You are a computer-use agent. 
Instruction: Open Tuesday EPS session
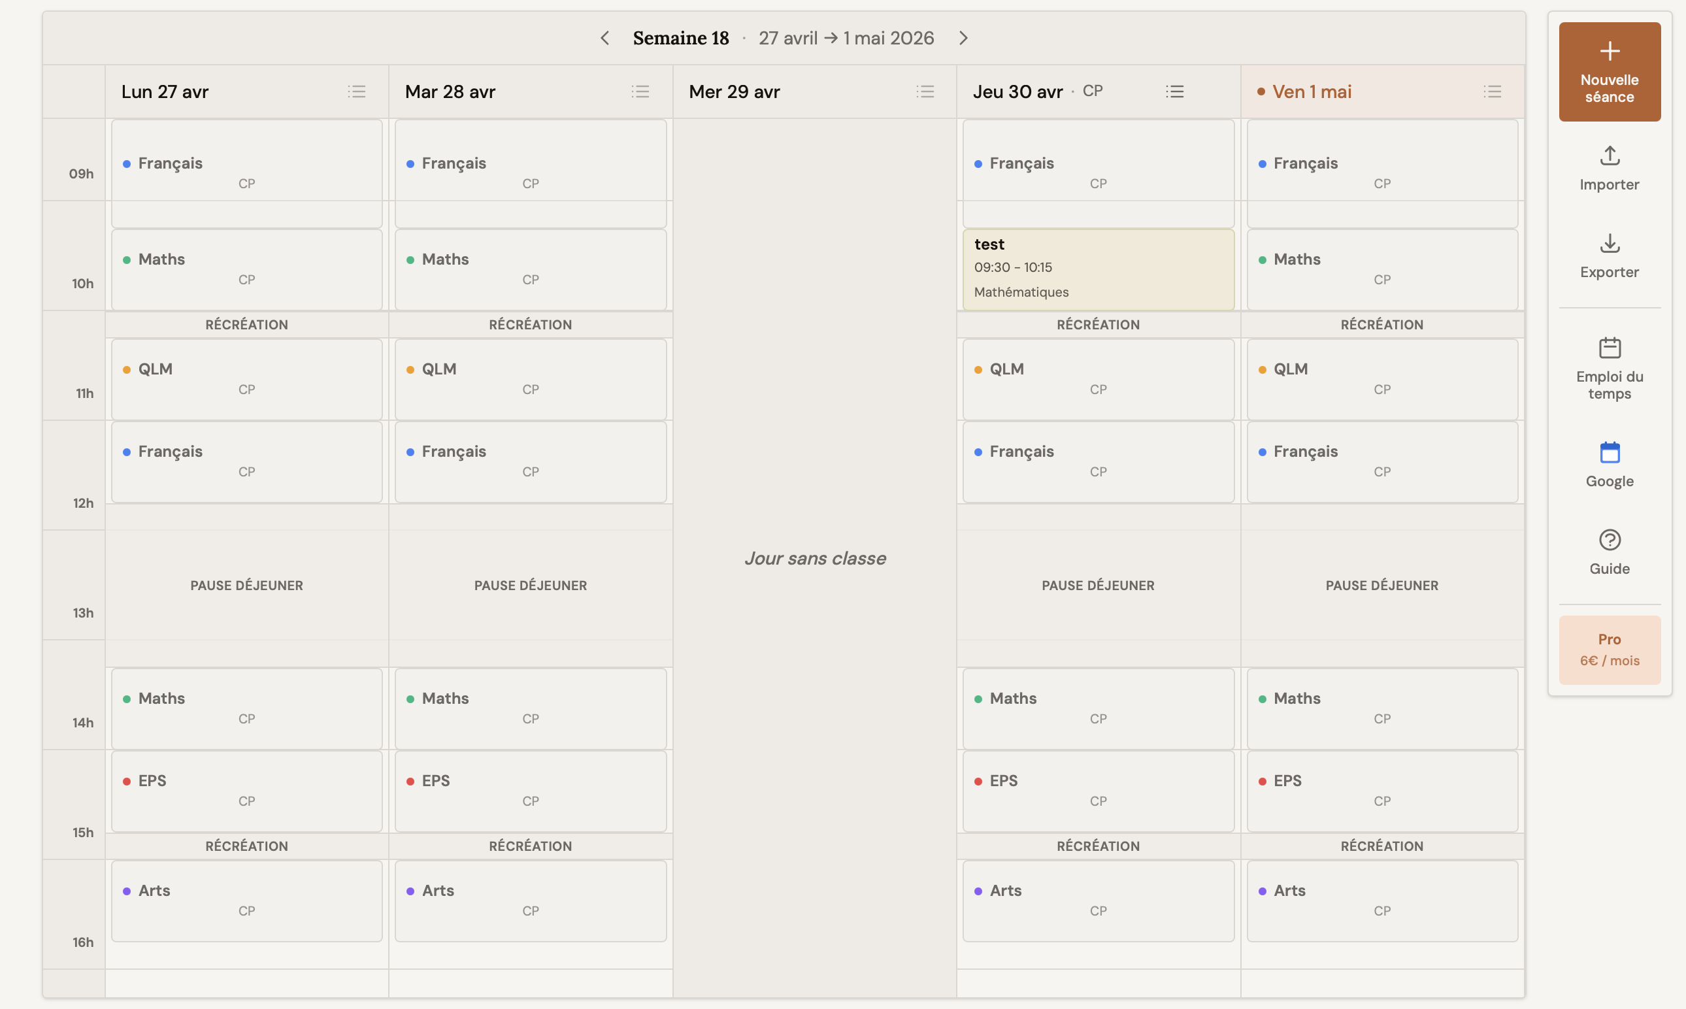(530, 791)
